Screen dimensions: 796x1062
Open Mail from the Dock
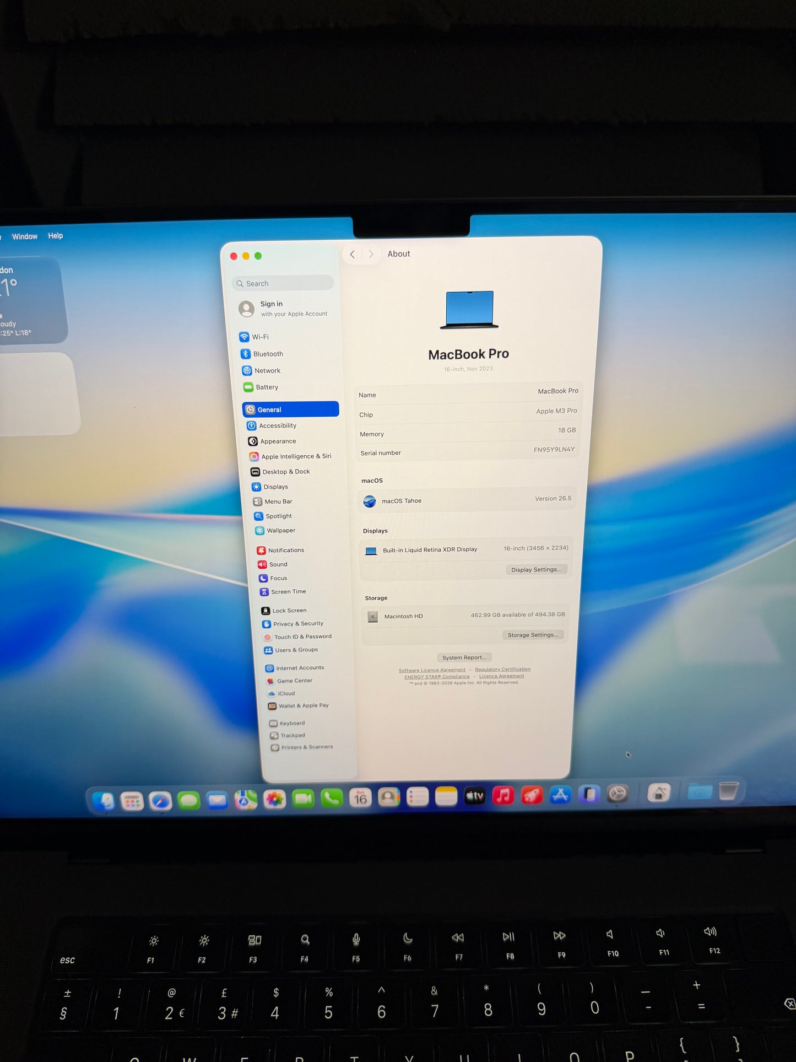coord(218,800)
